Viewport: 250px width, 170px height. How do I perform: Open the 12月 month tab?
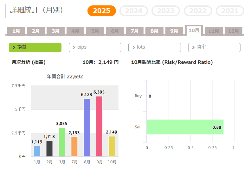click(x=234, y=31)
